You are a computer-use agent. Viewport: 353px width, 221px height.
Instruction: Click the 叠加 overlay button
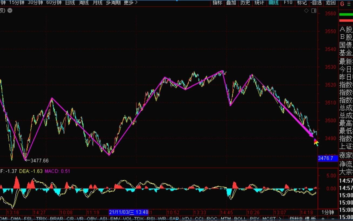pyautogui.click(x=231, y=3)
